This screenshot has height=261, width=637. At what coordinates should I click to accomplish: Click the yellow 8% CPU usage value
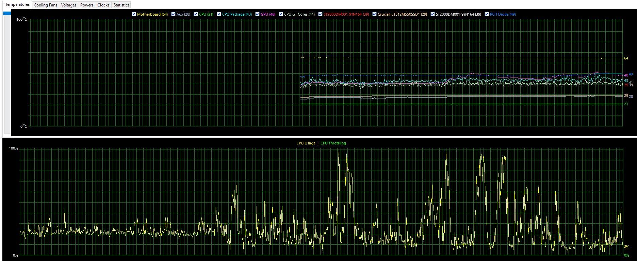tap(627, 247)
